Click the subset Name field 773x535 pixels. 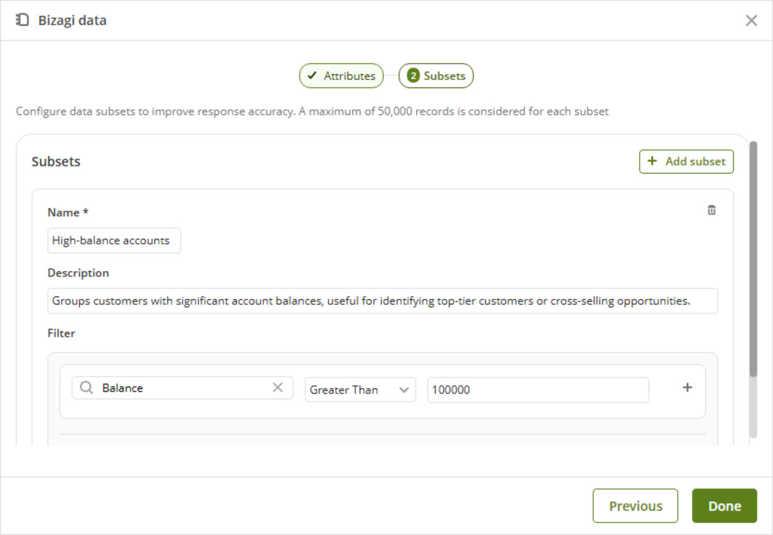114,241
